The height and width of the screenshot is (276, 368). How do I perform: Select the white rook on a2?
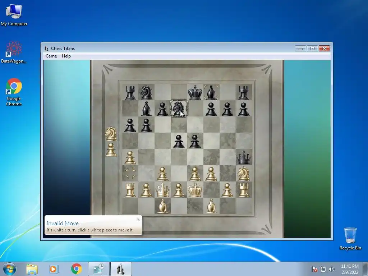click(130, 190)
